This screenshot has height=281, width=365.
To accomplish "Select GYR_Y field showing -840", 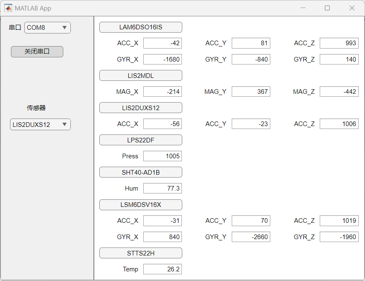I will 251,59.
